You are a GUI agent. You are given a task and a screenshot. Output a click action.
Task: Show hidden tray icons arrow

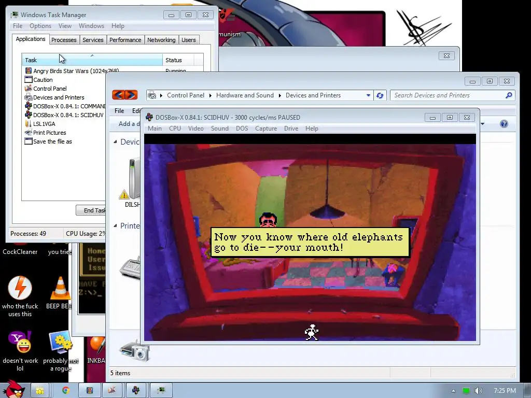(x=453, y=391)
